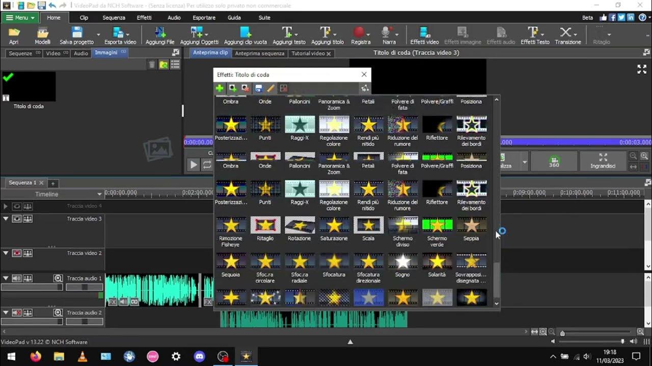Open the Salva progetto dropdown arrow
The width and height of the screenshot is (652, 366).
[98, 36]
